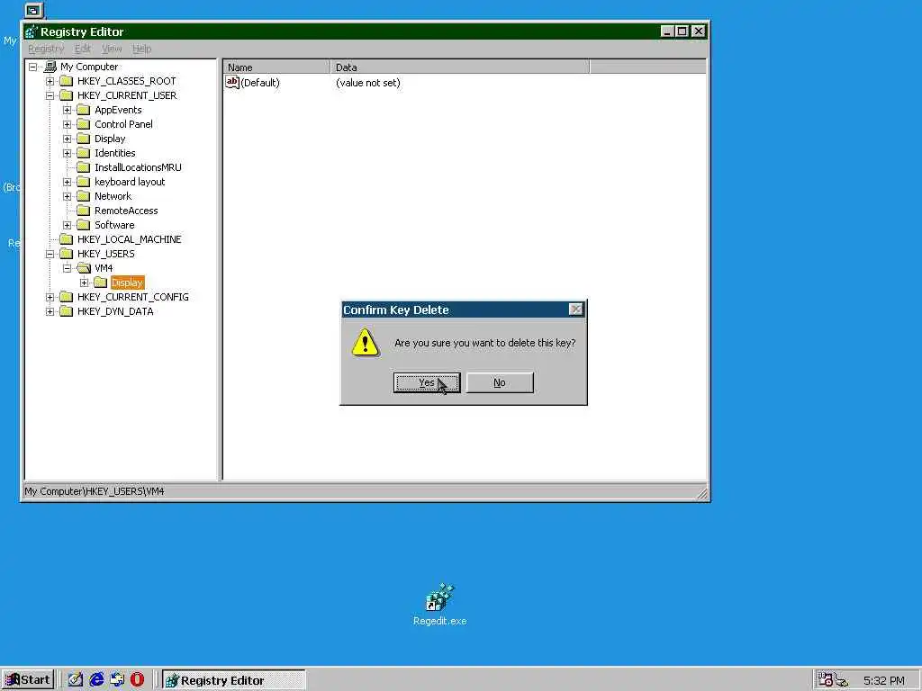The height and width of the screenshot is (691, 922).
Task: Select the (Default) value name
Action: coord(260,83)
